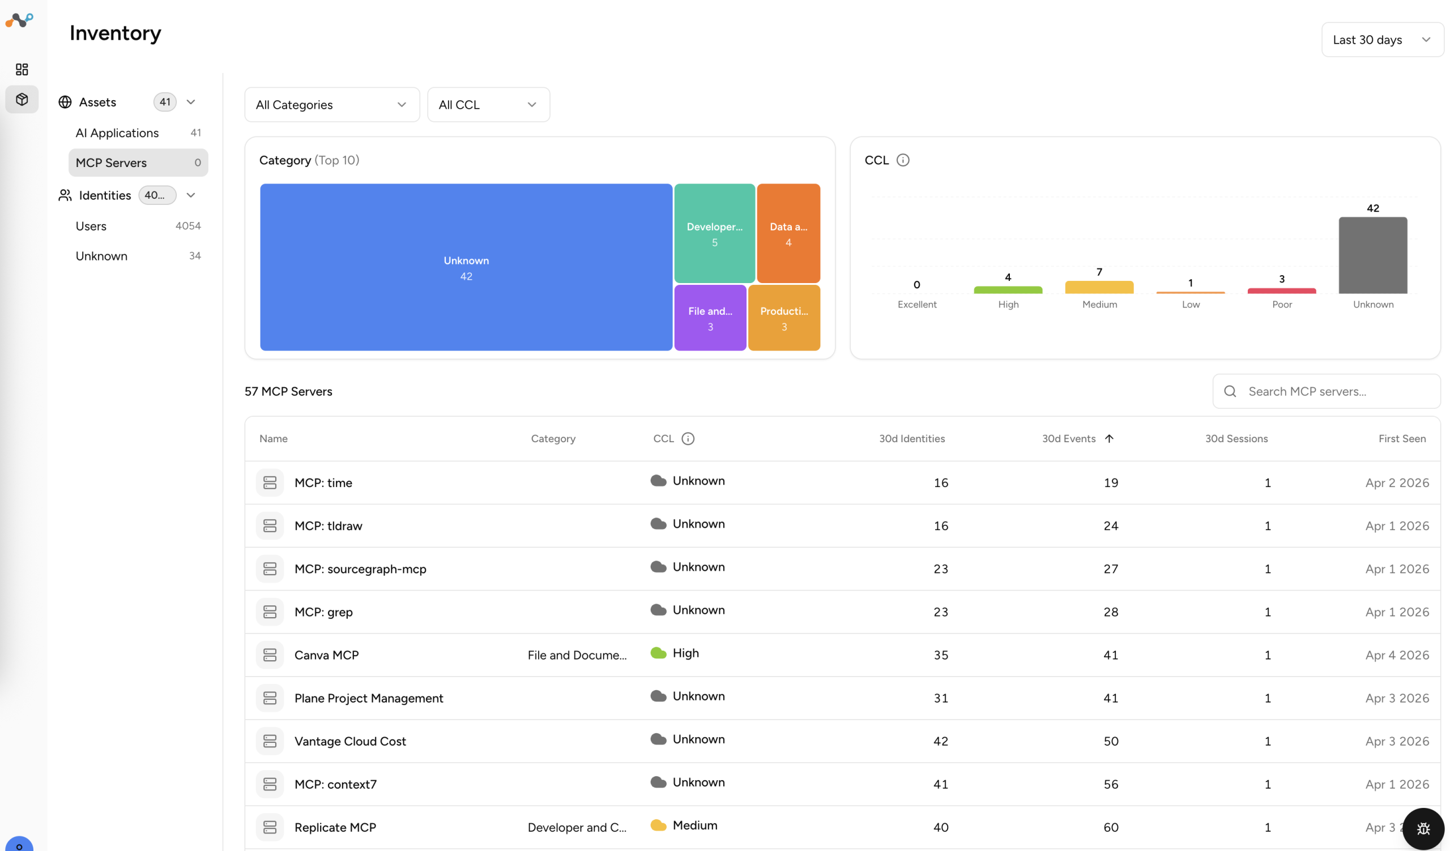Click Medium CCL cloud icon for Replicate MCP

[658, 826]
